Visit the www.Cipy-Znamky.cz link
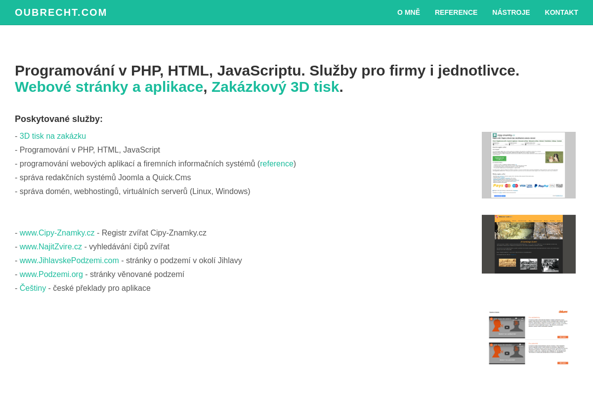The image size is (593, 395). (x=57, y=233)
